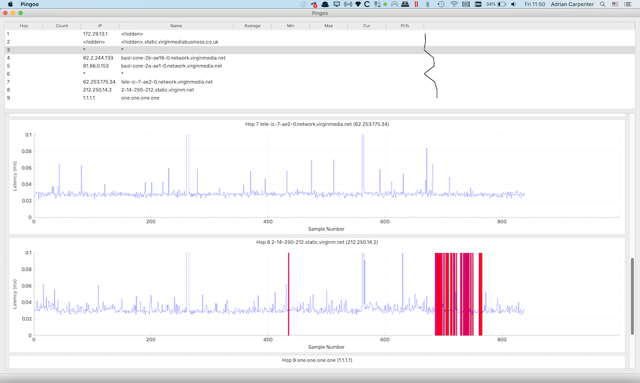Open Notification Center list icon
640x383 pixels.
click(627, 4)
